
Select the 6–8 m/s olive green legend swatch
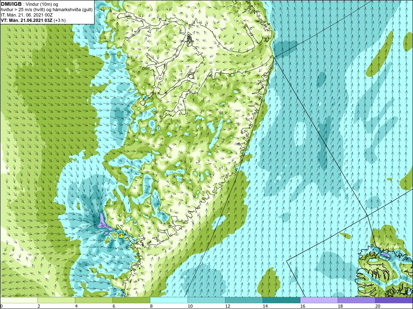[x=131, y=300]
